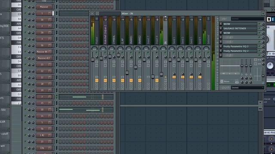Click the piano roll icon on channel 2b

click(50, 33)
